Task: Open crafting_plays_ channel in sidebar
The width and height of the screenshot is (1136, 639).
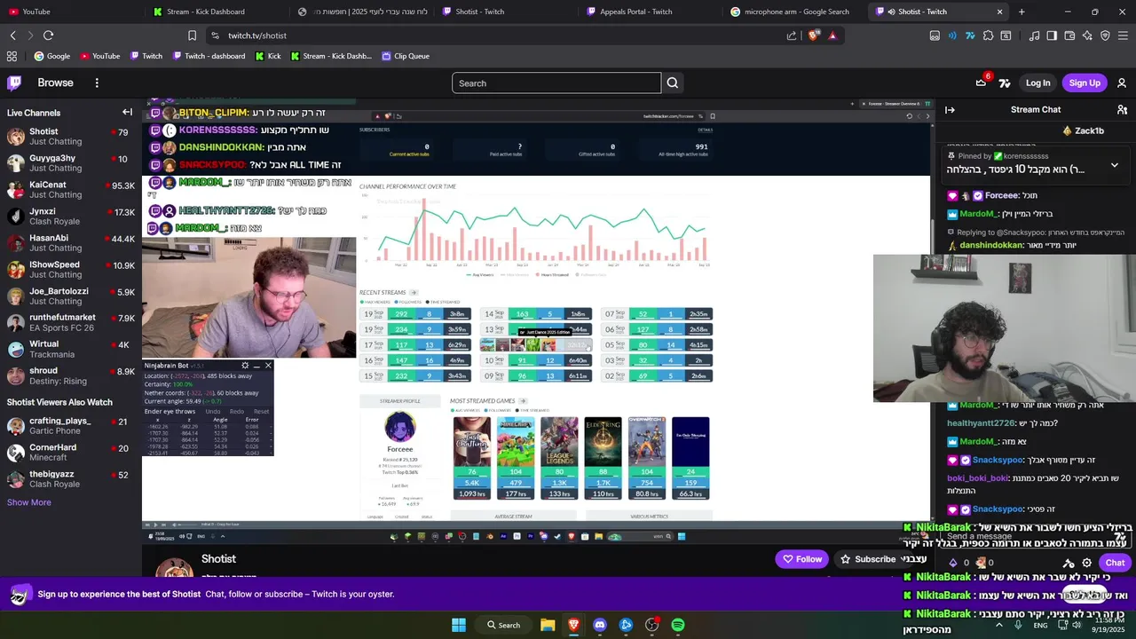Action: (x=69, y=425)
